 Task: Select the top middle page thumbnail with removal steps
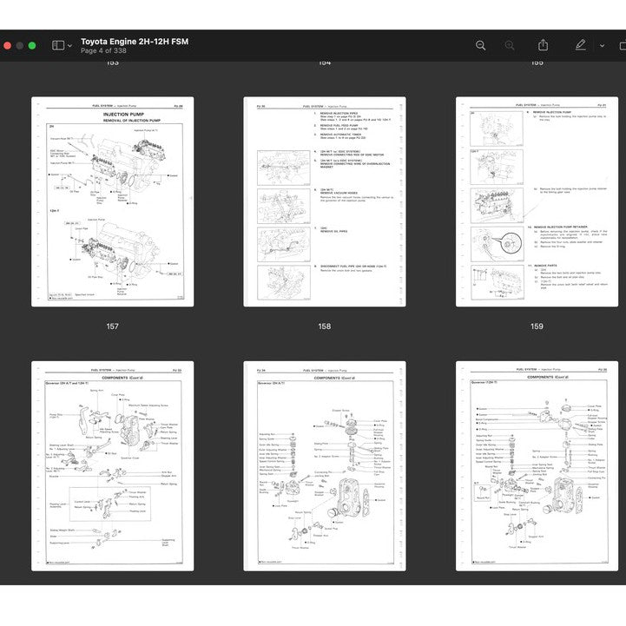click(324, 201)
